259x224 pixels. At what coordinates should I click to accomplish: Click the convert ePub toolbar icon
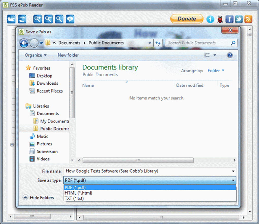click(x=22, y=19)
